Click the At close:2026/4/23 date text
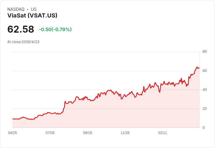 click(23, 42)
